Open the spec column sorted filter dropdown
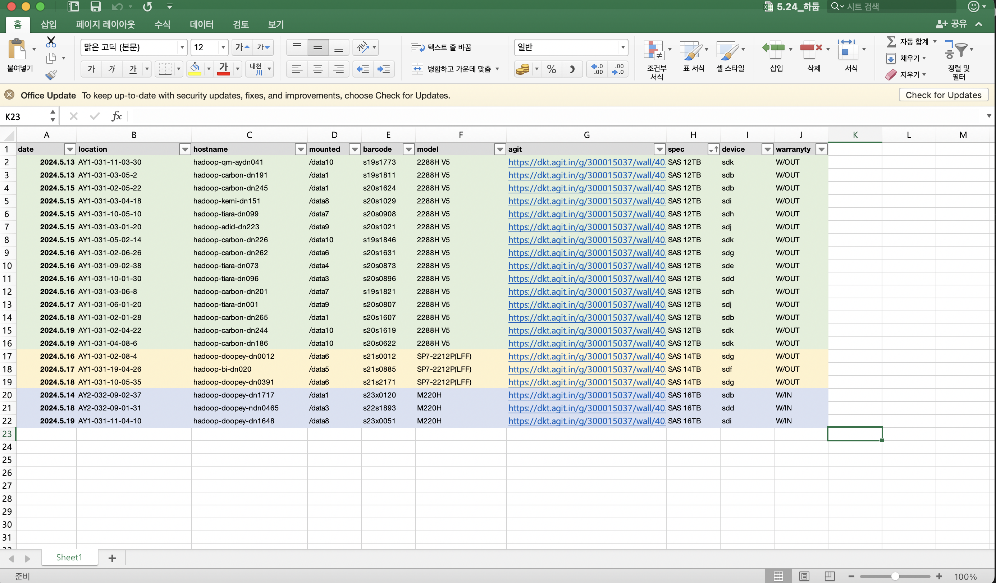The image size is (996, 583). click(713, 149)
